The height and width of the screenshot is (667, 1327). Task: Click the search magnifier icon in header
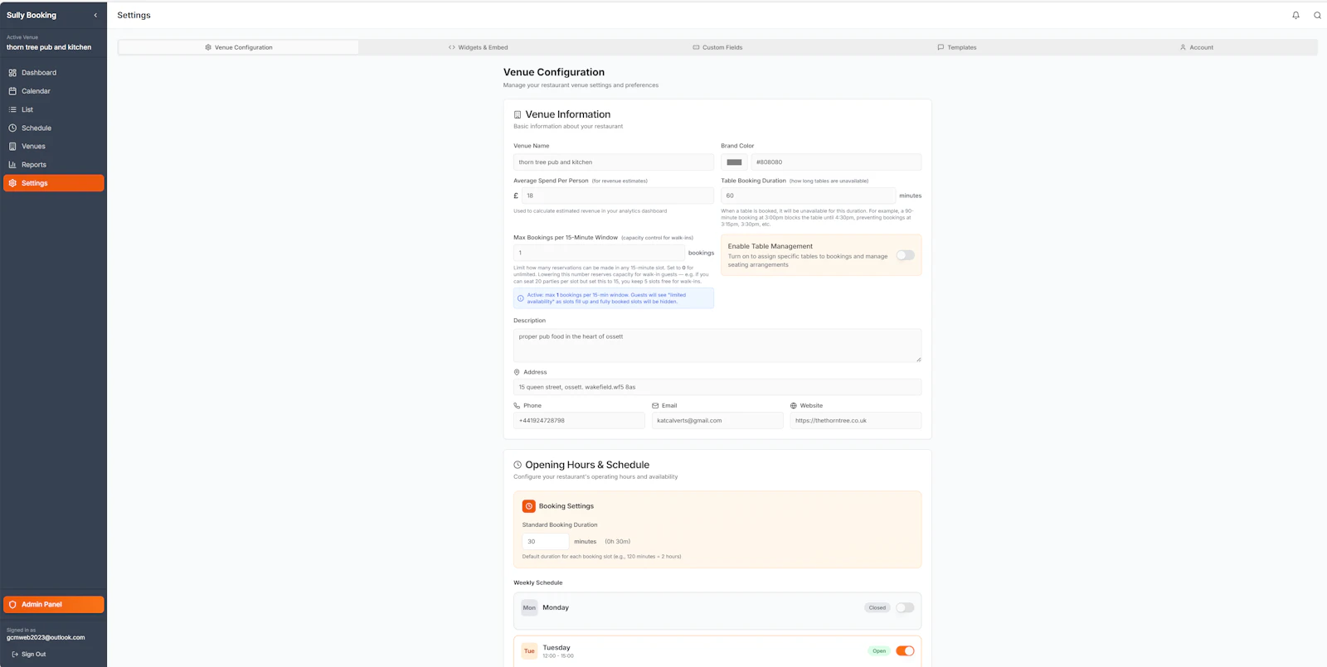(x=1317, y=15)
